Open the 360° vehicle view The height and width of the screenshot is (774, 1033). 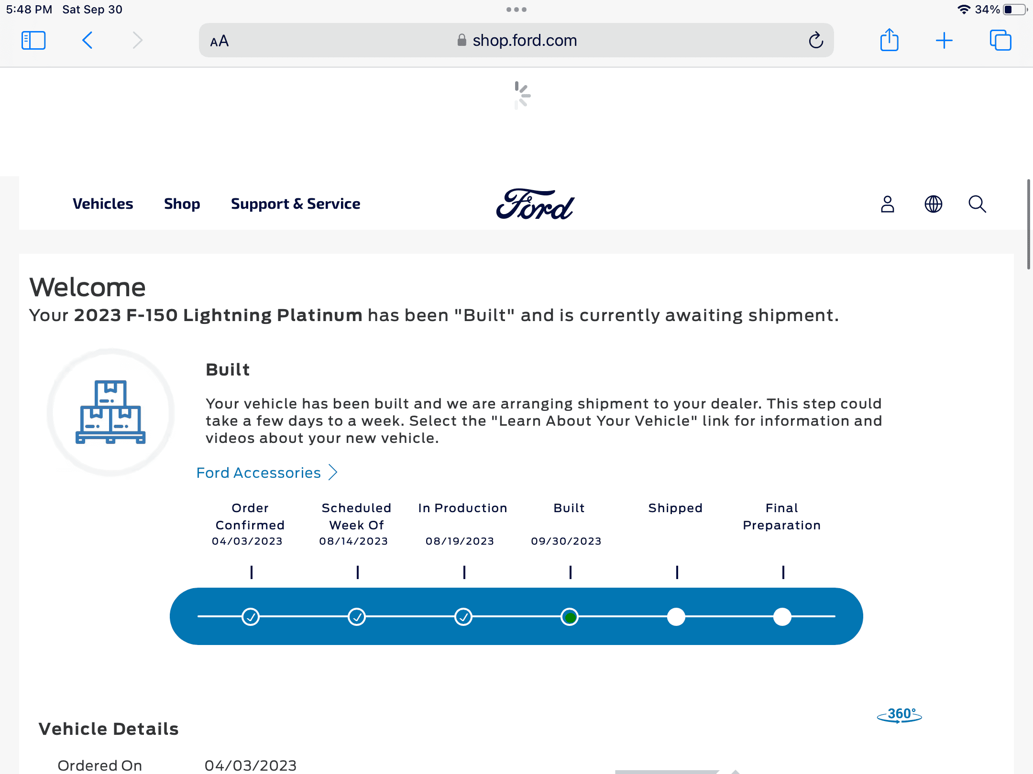click(899, 715)
